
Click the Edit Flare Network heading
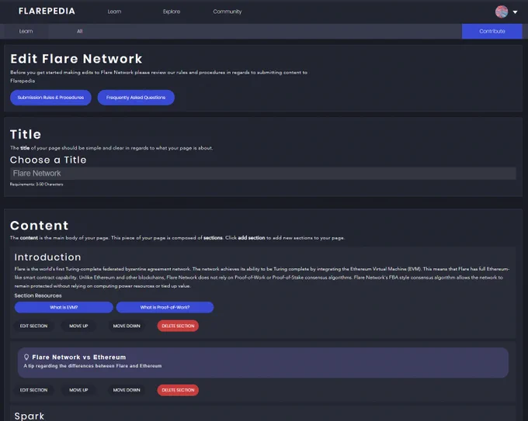76,59
